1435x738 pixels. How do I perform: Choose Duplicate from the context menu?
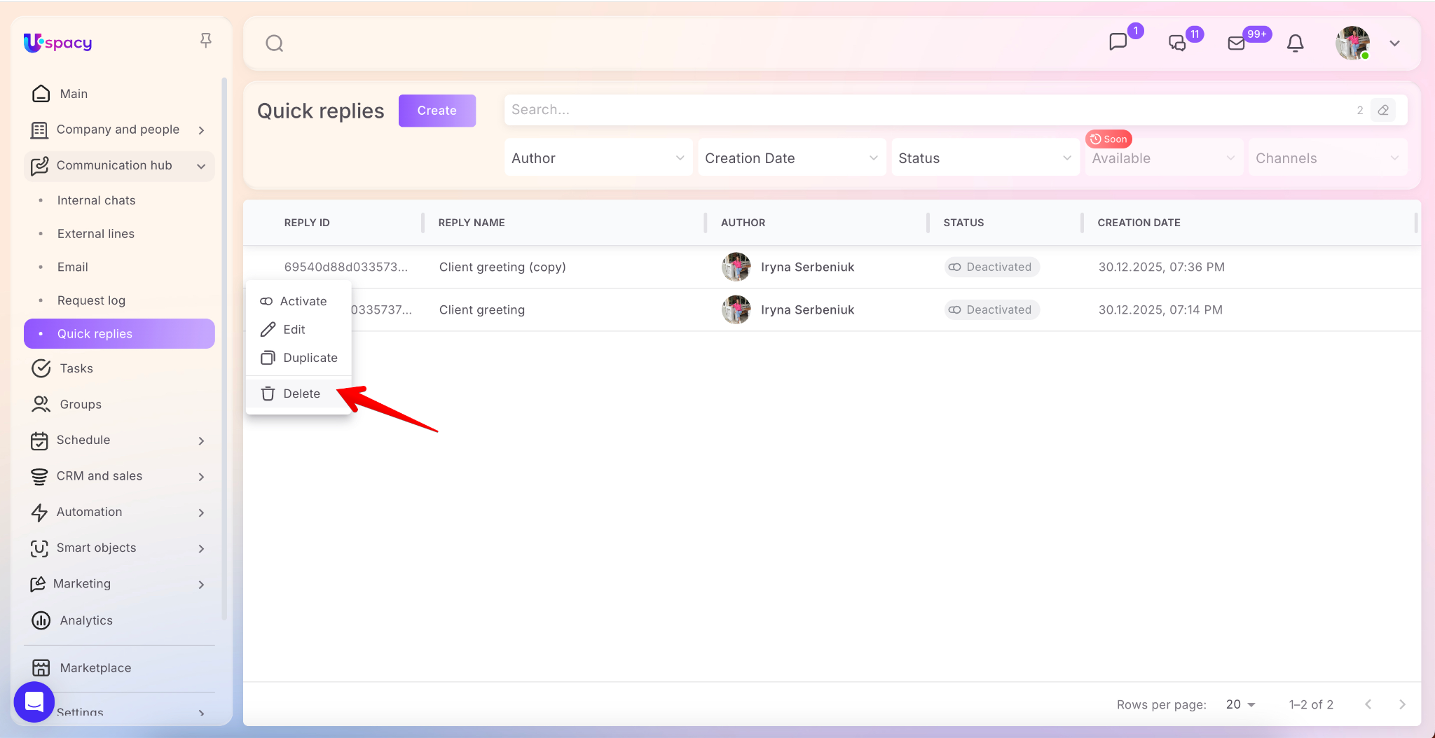pyautogui.click(x=310, y=358)
